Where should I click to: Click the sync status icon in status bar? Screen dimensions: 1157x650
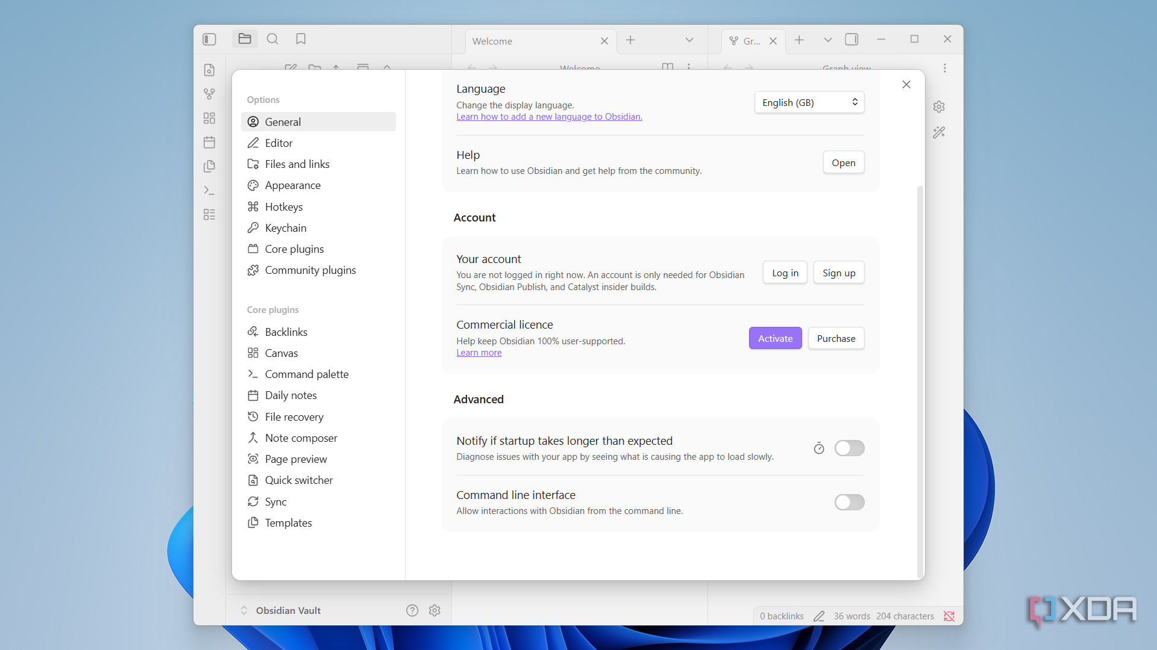[949, 616]
